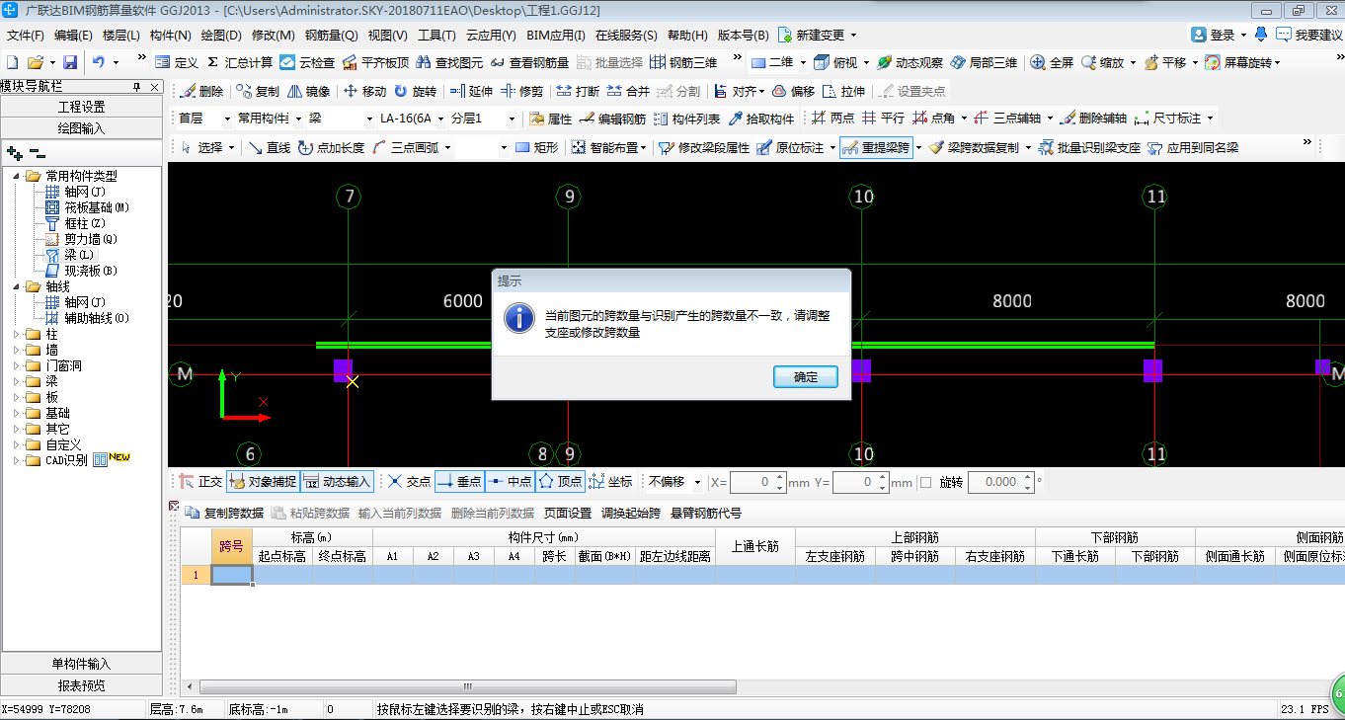Viewport: 1345px width, 720px height.
Task: Select 拾取构件 pick component tool
Action: pos(760,119)
